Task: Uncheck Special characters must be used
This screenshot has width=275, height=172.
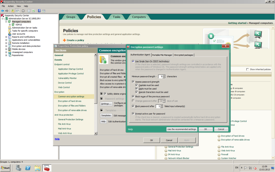Action: [x=137, y=92]
